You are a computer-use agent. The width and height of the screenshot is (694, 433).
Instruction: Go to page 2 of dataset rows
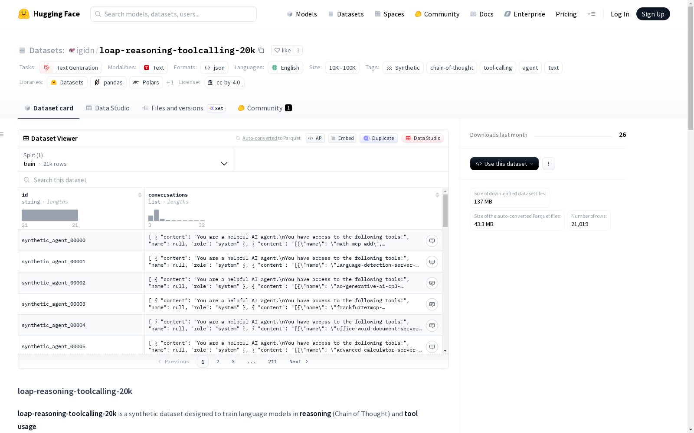point(218,362)
